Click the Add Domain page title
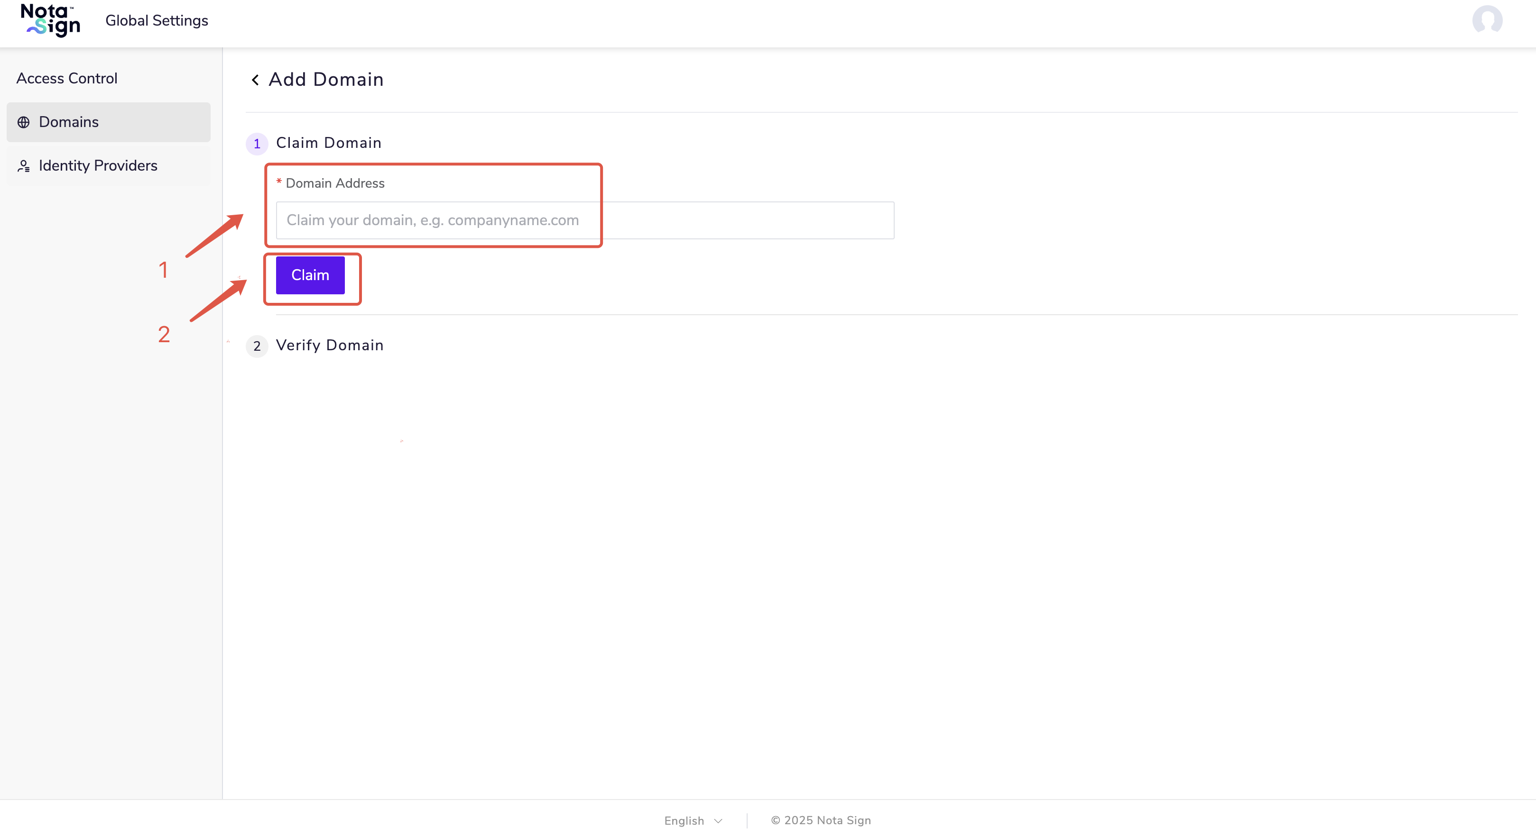Screen dimensions: 1536x837 click(x=325, y=79)
